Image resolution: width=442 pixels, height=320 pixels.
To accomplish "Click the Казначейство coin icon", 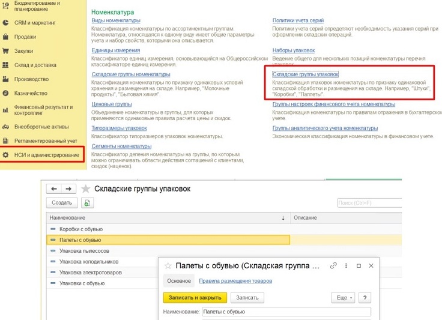I will click(5, 93).
